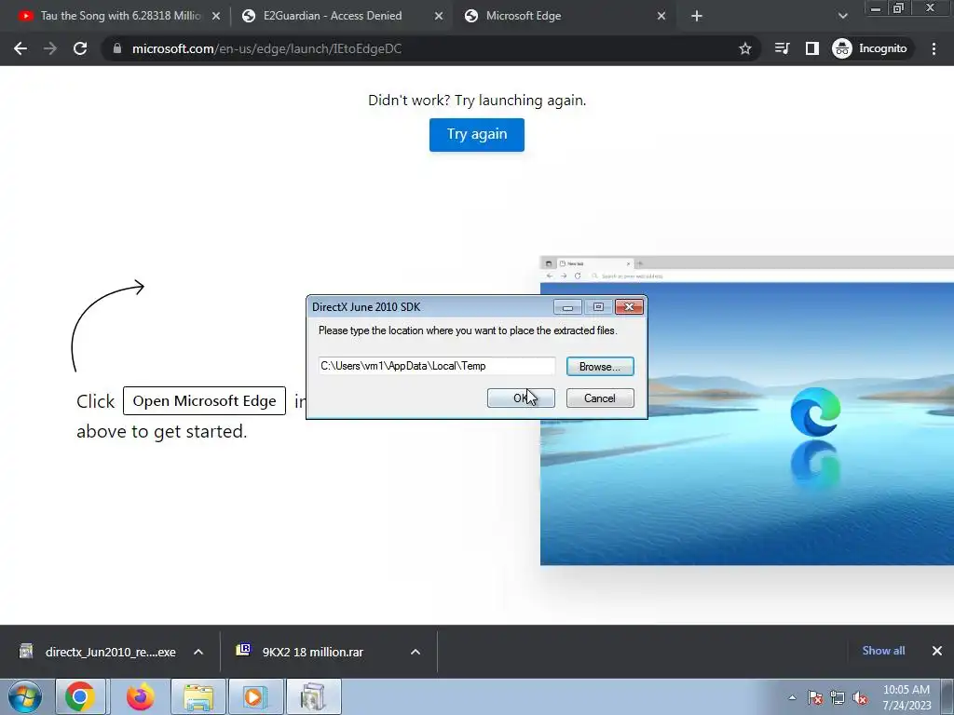
Task: Reload the current page
Action: (x=80, y=48)
